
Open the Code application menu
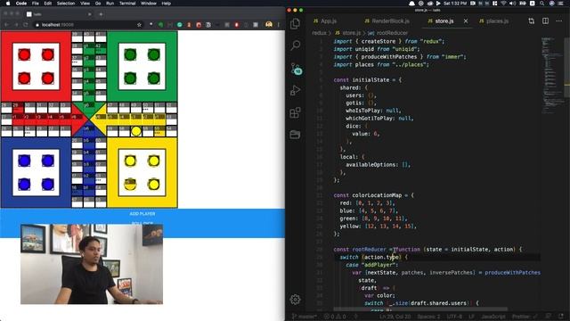(x=21, y=4)
